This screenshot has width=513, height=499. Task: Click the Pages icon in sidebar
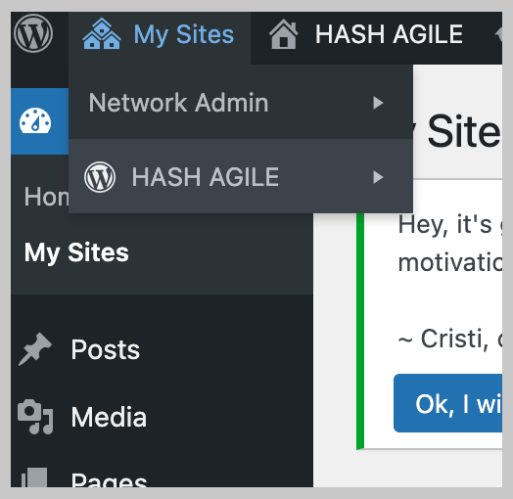pyautogui.click(x=34, y=477)
